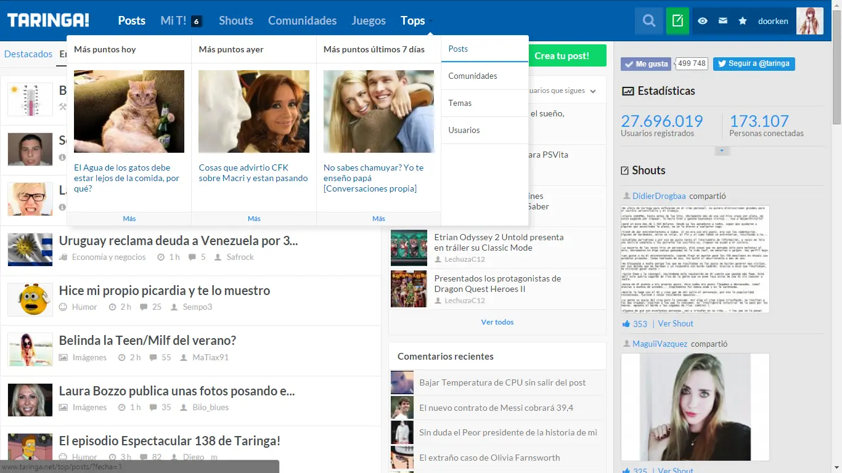Open the CFK thumbnail under Más puntos ayer

coord(254,111)
